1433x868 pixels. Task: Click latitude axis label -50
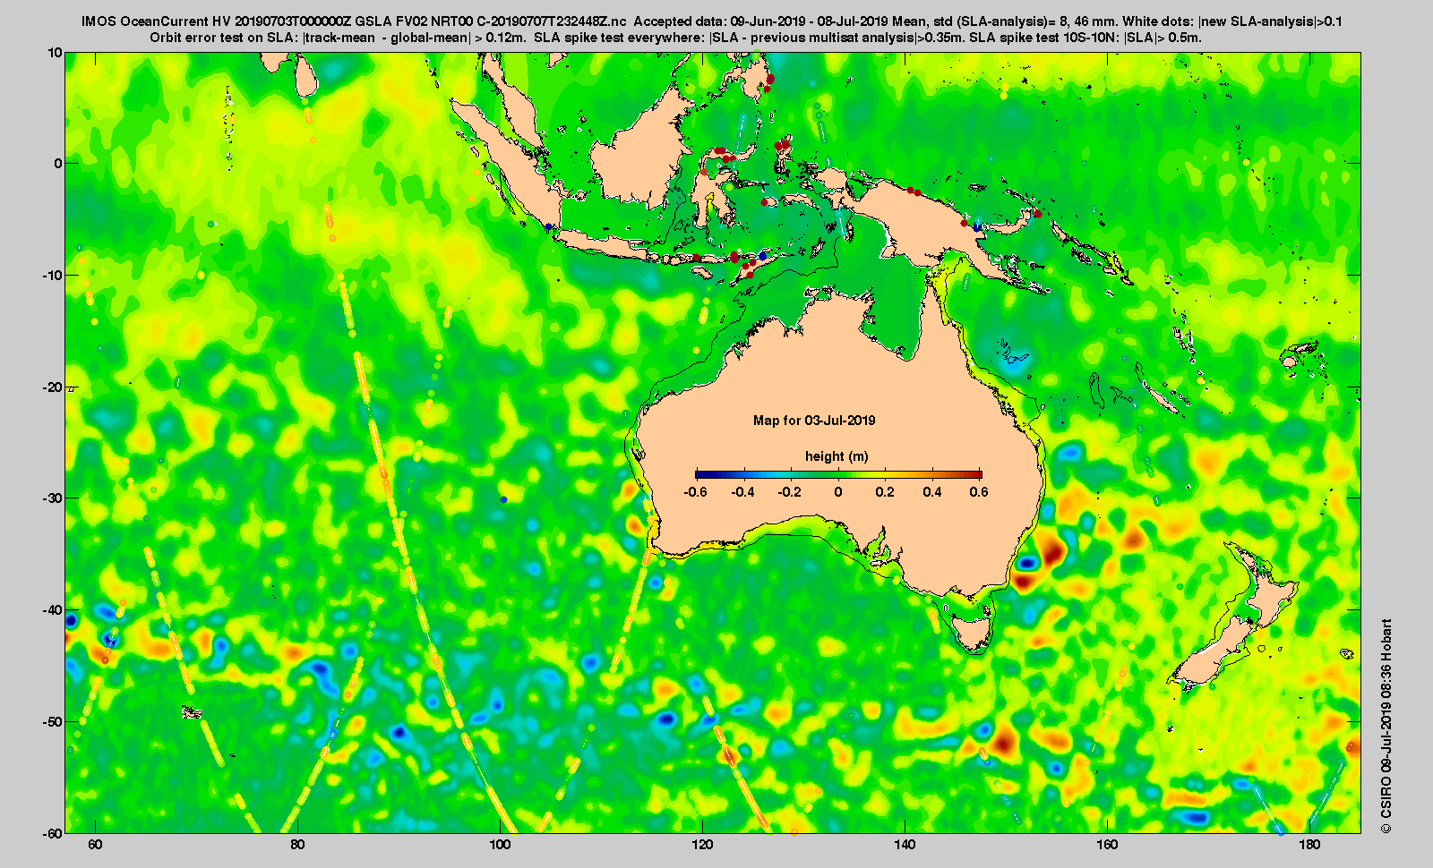point(53,722)
